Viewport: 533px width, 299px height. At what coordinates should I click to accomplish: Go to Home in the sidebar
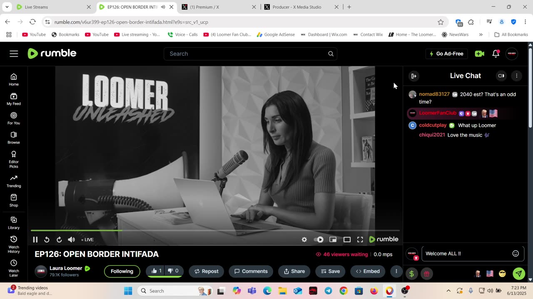click(14, 80)
